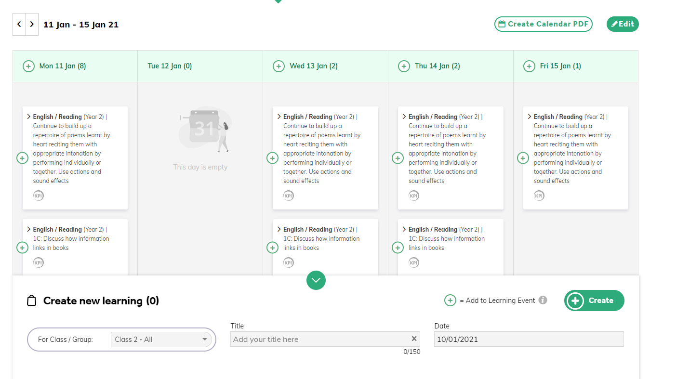Add learning to Mon 11 Jan header
This screenshot has width=690, height=379.
pyautogui.click(x=28, y=66)
